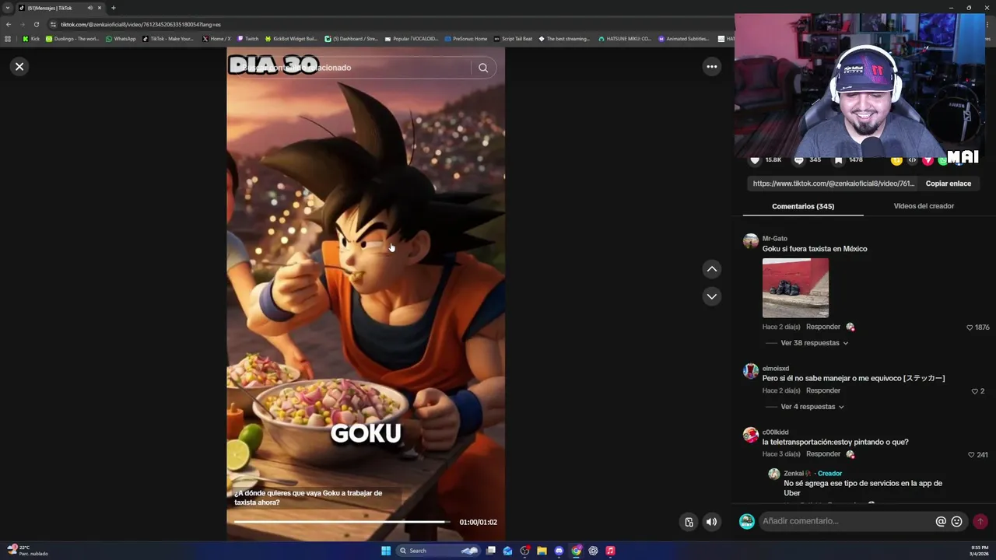Click the yellow repost icon
Screen dimensions: 996x560
[896, 160]
